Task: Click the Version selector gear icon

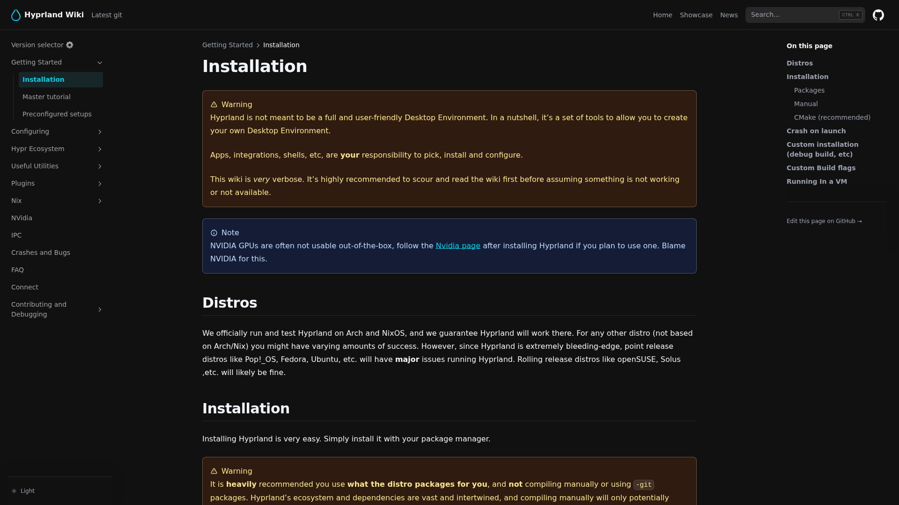Action: [x=70, y=45]
